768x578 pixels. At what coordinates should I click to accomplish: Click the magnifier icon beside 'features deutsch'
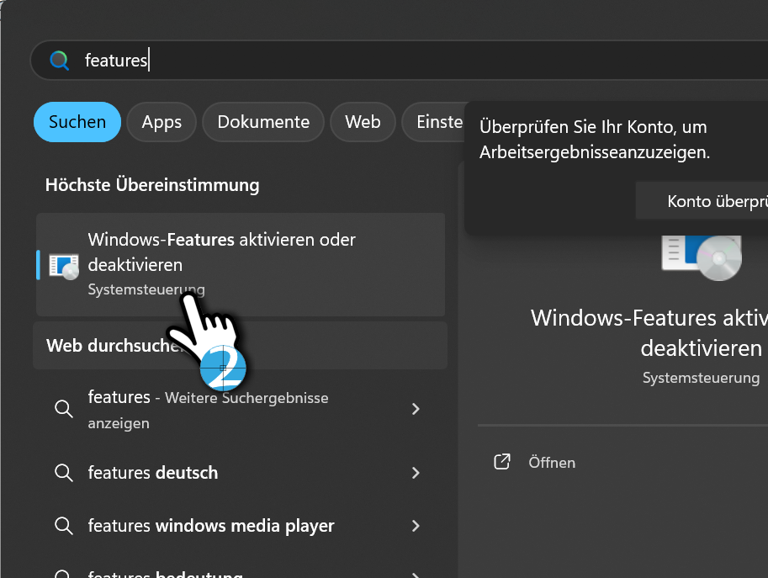click(x=64, y=473)
